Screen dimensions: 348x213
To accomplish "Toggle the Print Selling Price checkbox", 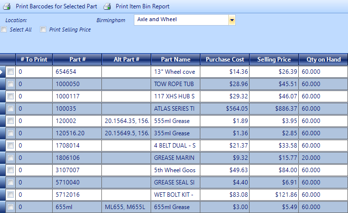I will click(x=43, y=30).
